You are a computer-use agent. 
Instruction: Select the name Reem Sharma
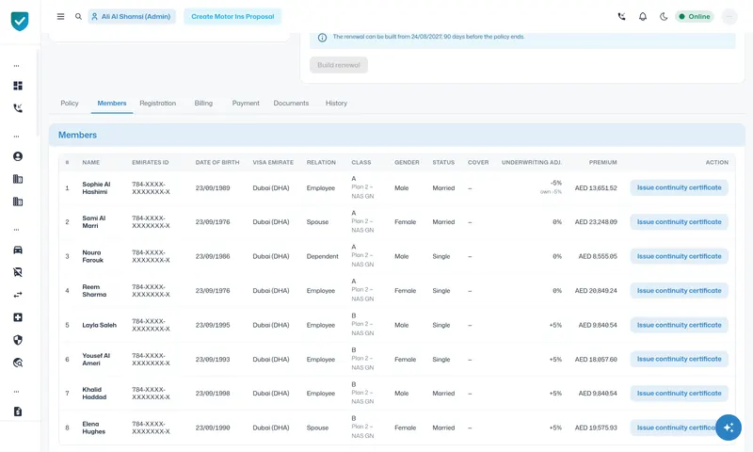tap(94, 291)
